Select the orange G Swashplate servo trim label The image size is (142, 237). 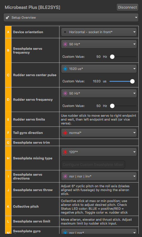[8, 142]
